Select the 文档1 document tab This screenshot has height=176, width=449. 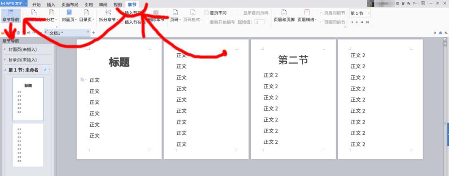(67, 33)
